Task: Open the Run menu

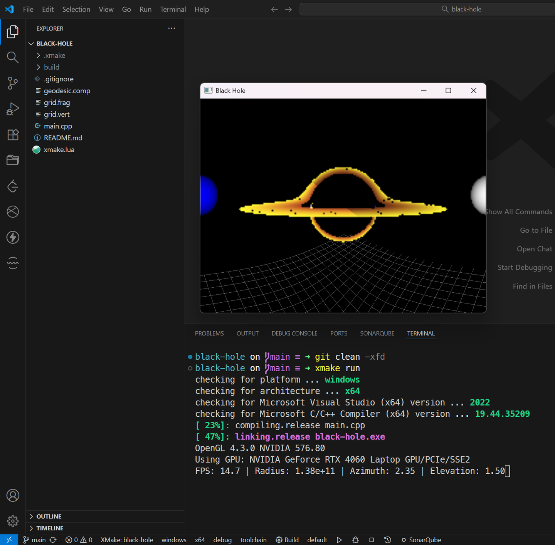Action: click(145, 9)
